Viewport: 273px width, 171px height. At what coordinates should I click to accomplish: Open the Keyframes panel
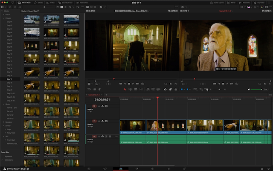pyautogui.click(x=82, y=3)
